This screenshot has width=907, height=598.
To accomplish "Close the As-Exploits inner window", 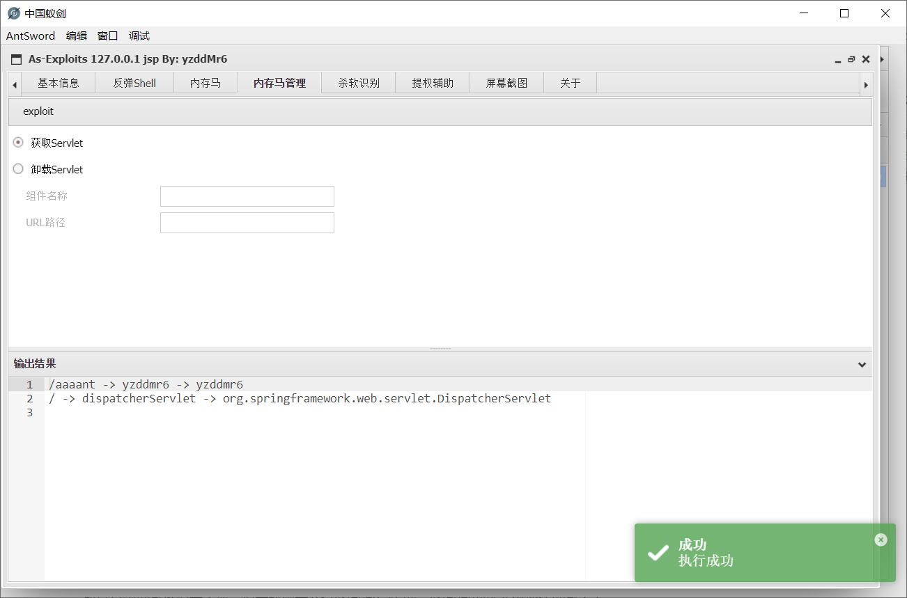I will pos(866,60).
